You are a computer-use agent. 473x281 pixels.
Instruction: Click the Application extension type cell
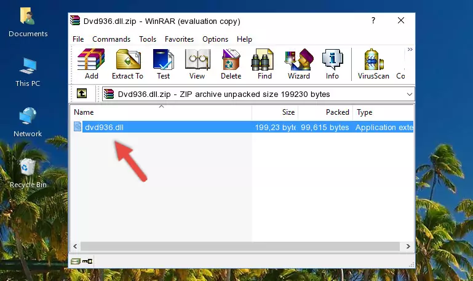384,127
